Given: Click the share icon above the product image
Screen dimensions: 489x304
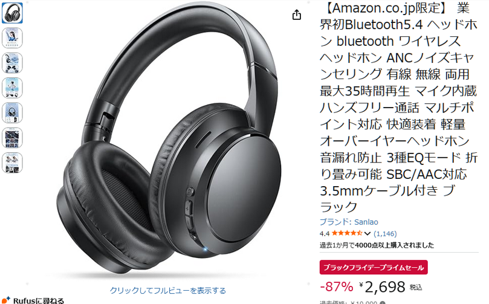Looking at the screenshot, I should coord(297,15).
